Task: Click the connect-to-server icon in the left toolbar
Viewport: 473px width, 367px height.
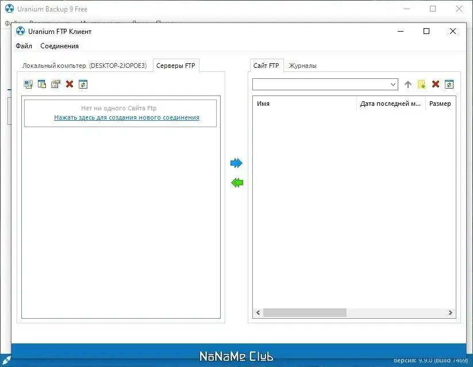Action: tap(28, 84)
